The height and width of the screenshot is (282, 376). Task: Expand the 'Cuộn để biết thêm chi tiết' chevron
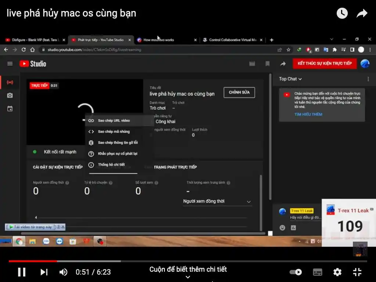188,277
